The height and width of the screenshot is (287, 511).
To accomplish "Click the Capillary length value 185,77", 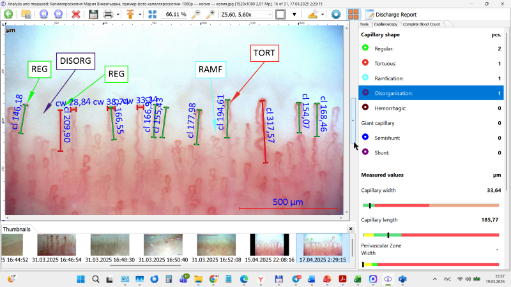I will coord(490,220).
